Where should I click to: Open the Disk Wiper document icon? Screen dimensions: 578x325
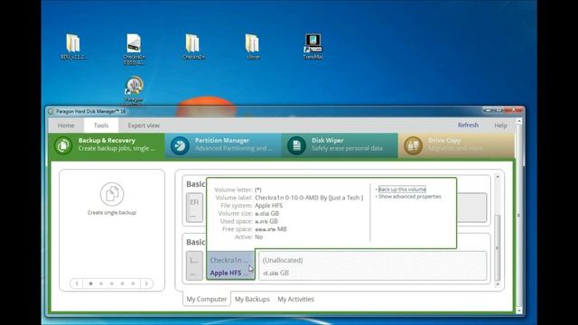(296, 145)
